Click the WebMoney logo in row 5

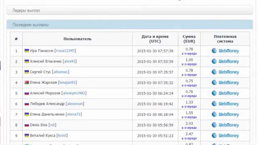[x=225, y=93]
